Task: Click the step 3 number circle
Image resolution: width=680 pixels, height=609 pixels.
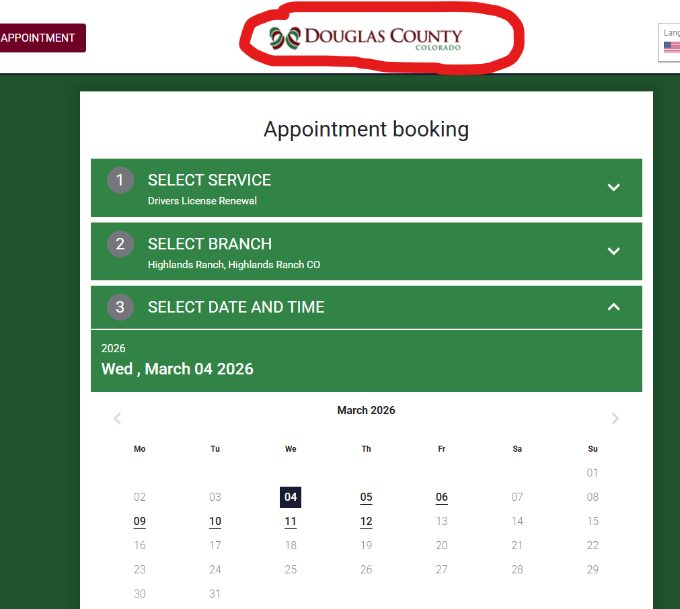Action: point(120,307)
